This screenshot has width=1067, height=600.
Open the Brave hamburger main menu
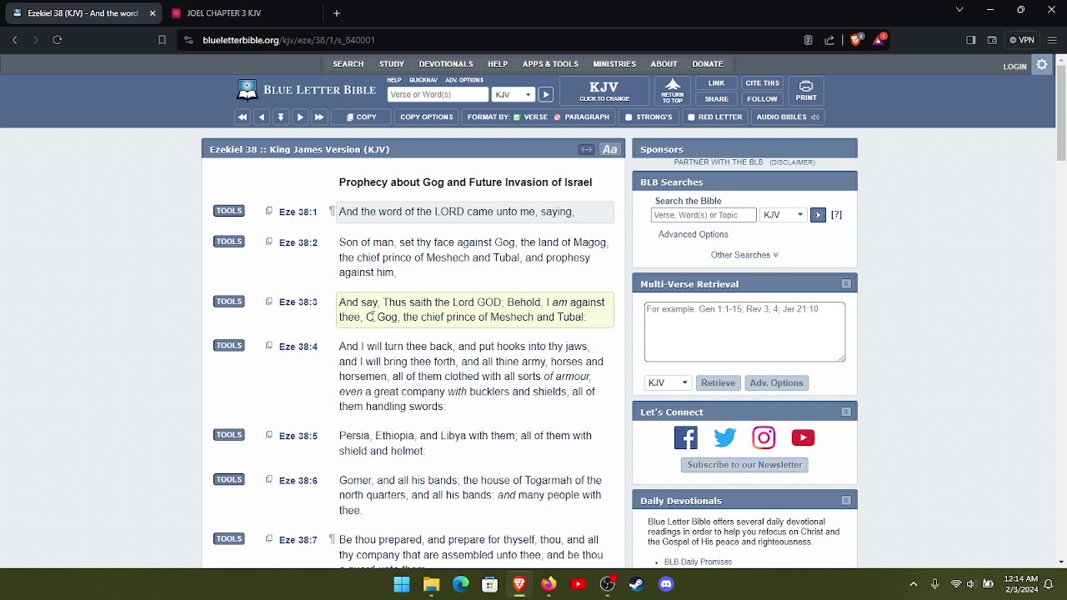[x=1053, y=40]
